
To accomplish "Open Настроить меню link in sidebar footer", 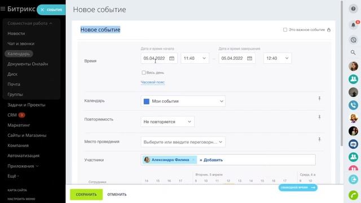I will (21, 199).
